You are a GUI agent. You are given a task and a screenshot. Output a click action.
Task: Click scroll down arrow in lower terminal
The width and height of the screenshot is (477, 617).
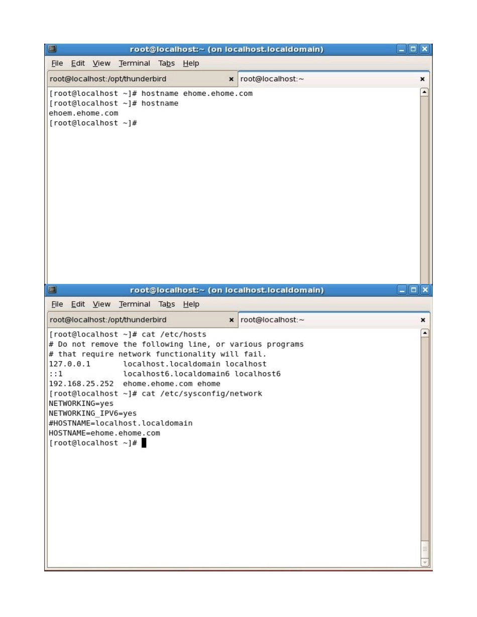point(424,563)
